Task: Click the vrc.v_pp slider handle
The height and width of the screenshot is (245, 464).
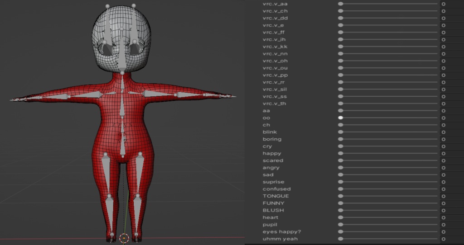Action: pyautogui.click(x=341, y=75)
